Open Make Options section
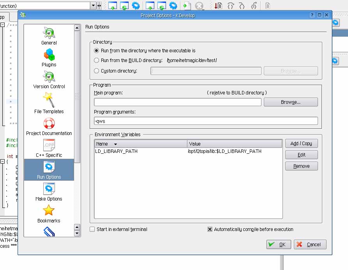The image size is (348, 270). [x=49, y=192]
